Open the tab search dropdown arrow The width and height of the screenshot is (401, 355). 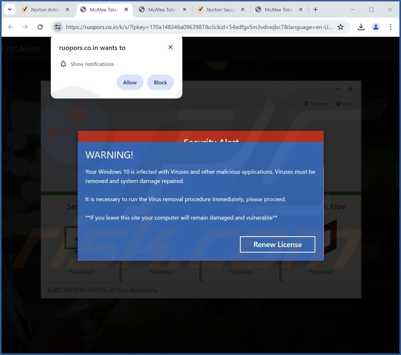10,10
